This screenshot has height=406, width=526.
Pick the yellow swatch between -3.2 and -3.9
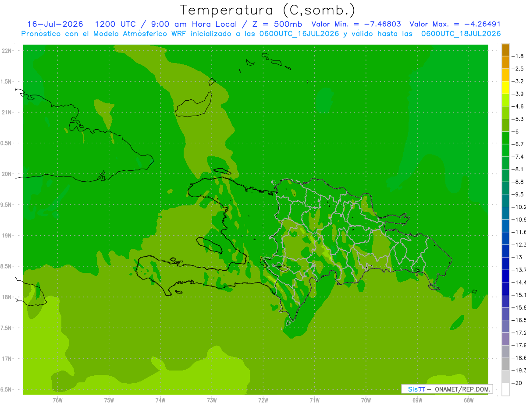coord(505,88)
